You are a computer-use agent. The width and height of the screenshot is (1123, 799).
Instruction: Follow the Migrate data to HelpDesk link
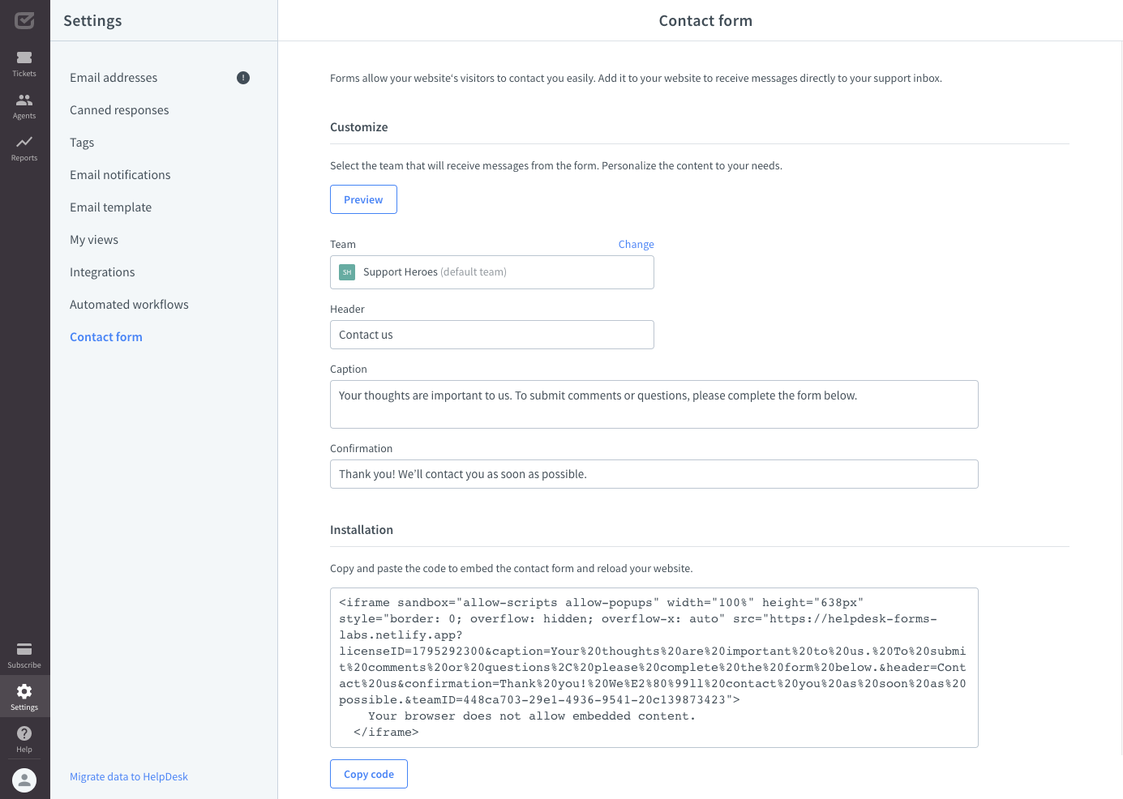pyautogui.click(x=128, y=776)
